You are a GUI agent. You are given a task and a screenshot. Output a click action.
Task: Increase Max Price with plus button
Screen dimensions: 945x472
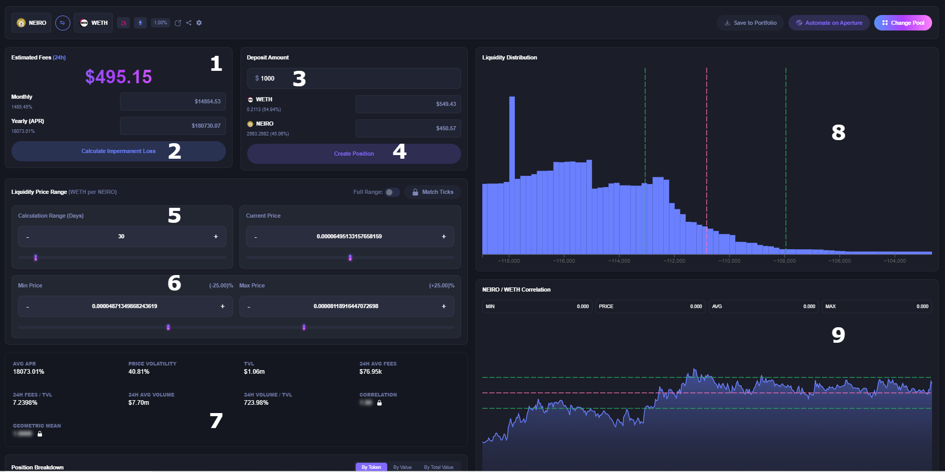tap(444, 307)
